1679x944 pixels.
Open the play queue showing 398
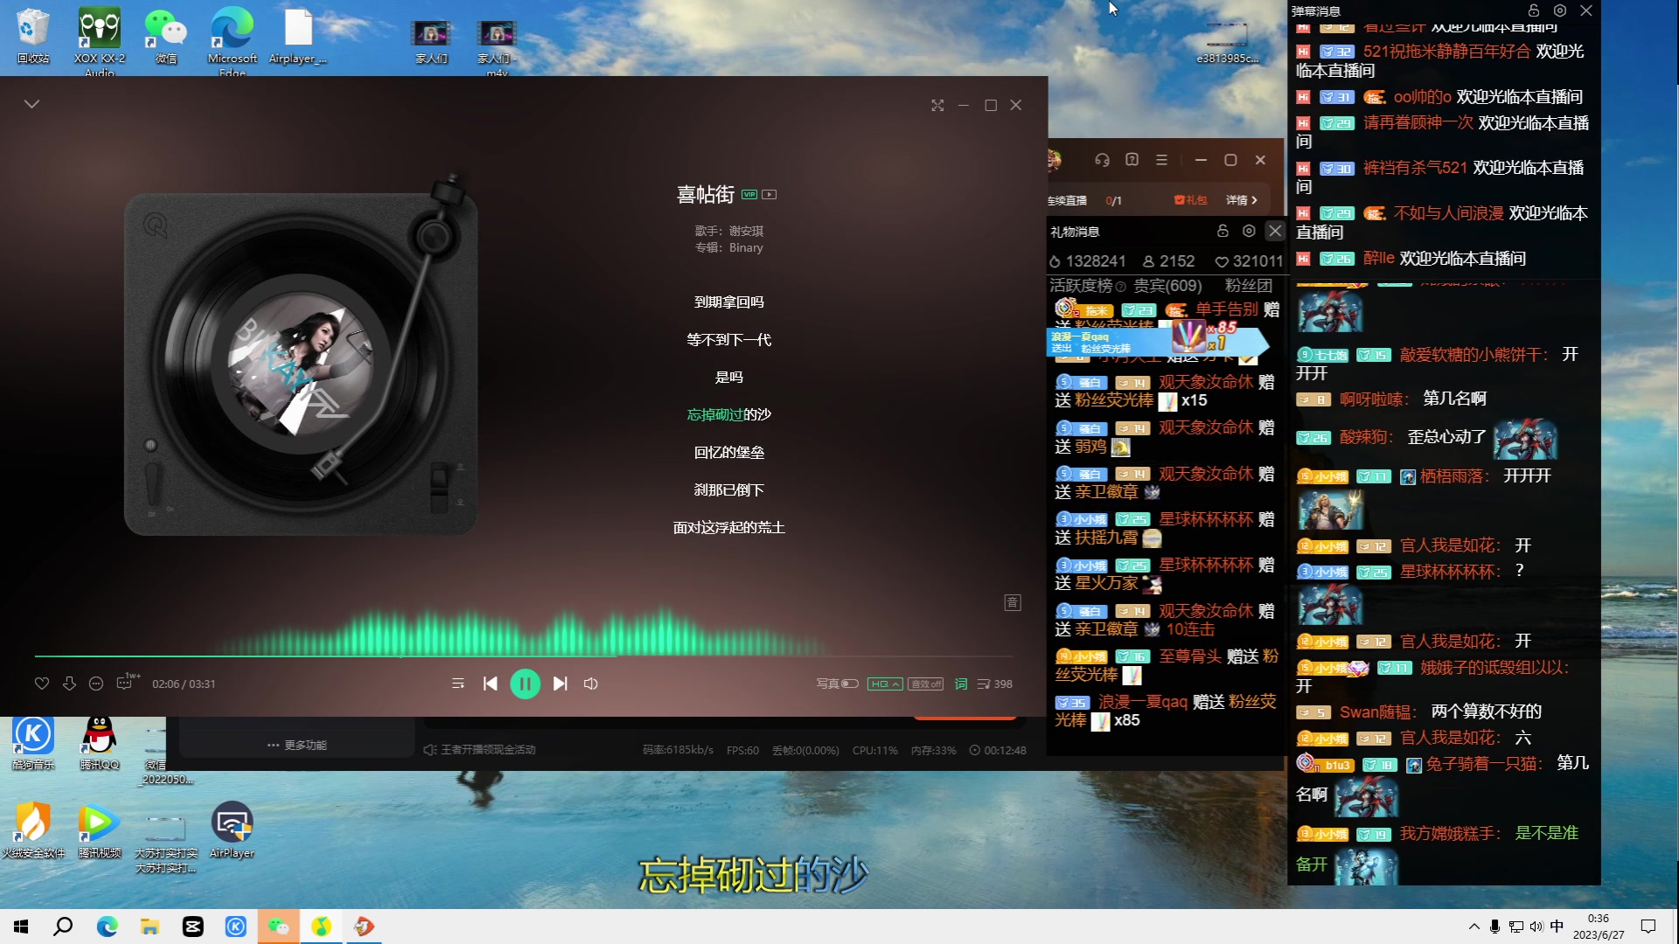click(x=994, y=684)
